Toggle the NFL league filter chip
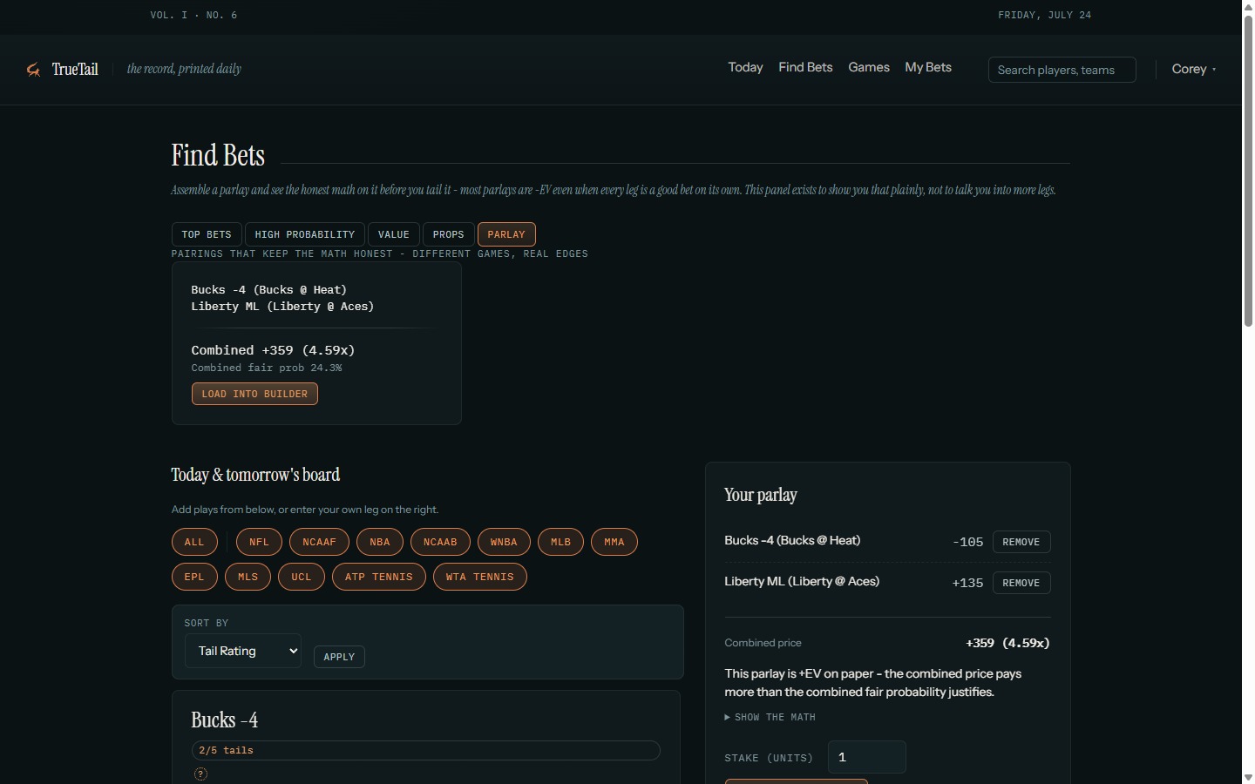The width and height of the screenshot is (1255, 784). point(259,542)
